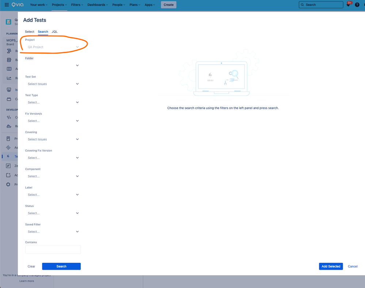Screen dimensions: 365x288
Task: Open the Issues monitor icon in sidebar
Action: (x=9, y=90)
